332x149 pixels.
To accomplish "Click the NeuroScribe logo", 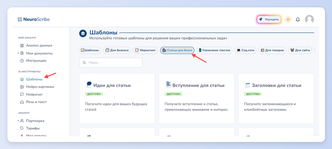I will click(x=33, y=19).
